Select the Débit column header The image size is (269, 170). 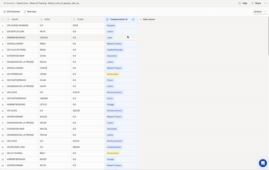[x=55, y=19]
